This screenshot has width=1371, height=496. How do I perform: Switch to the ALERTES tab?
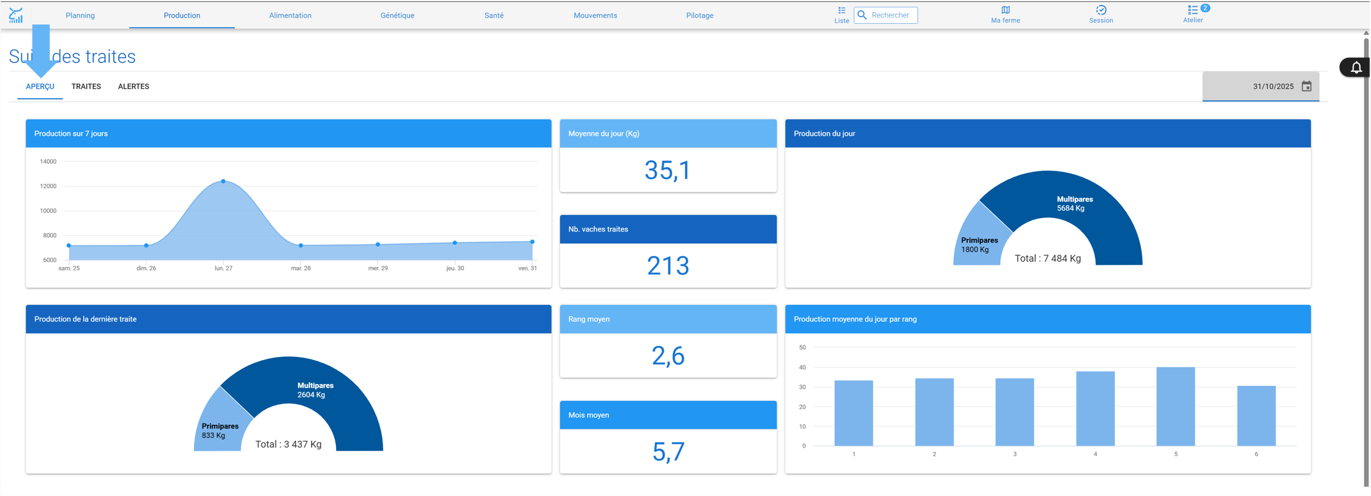pos(133,86)
